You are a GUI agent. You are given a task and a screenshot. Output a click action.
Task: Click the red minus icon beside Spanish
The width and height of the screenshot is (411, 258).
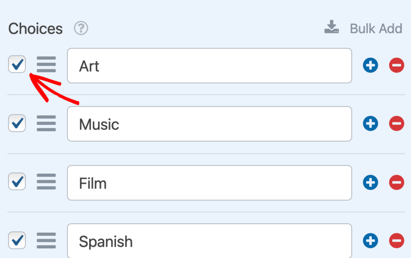(x=396, y=240)
